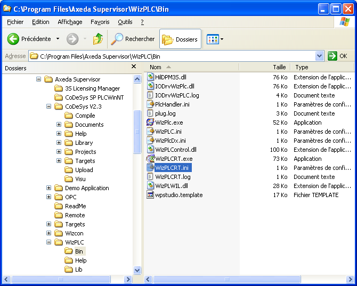This screenshot has width=357, height=286.
Task: Go back with the Précédente button
Action: (x=29, y=39)
